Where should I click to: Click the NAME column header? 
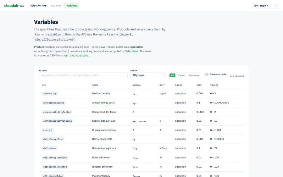point(95,85)
